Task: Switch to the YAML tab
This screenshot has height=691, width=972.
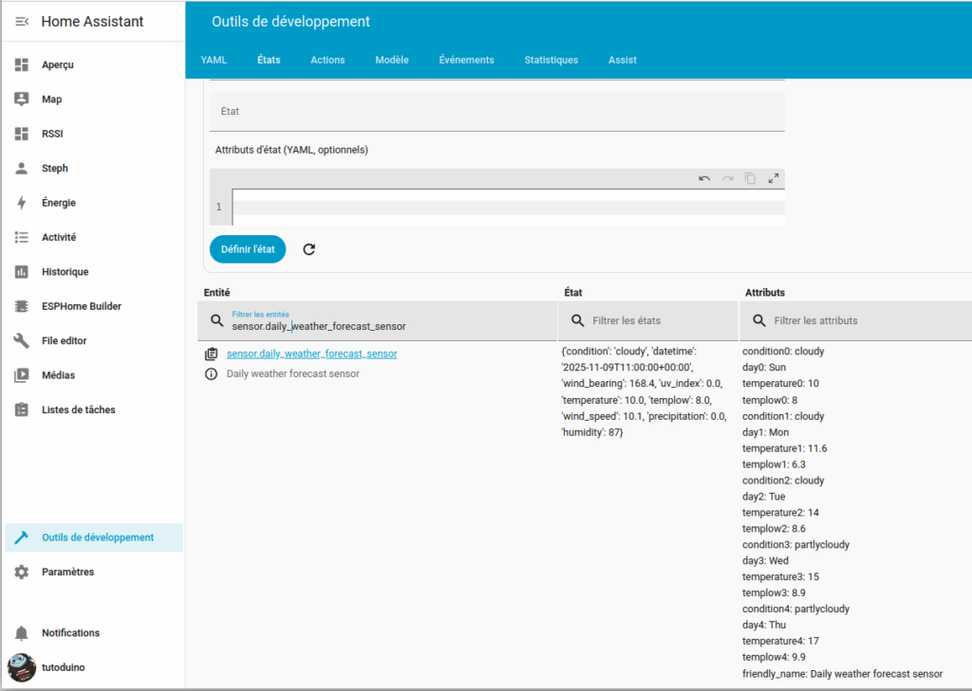Action: [x=214, y=60]
